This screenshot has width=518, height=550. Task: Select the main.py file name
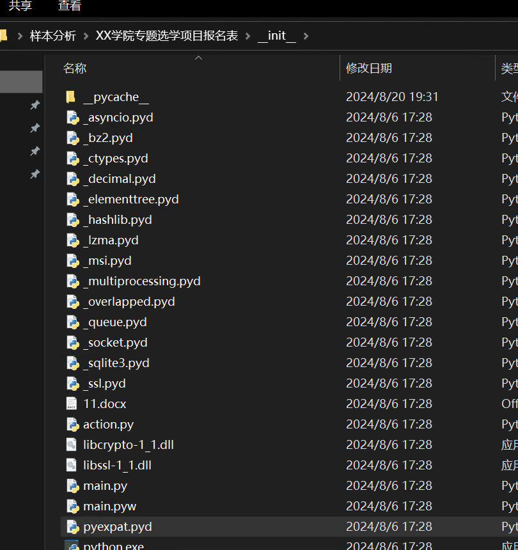coord(105,486)
